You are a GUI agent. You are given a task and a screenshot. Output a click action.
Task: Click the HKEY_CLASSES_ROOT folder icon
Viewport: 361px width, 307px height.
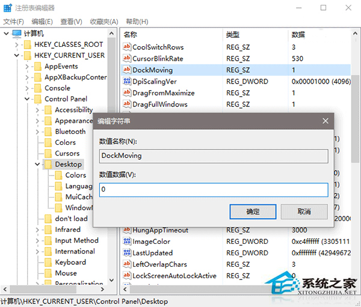pos(28,44)
